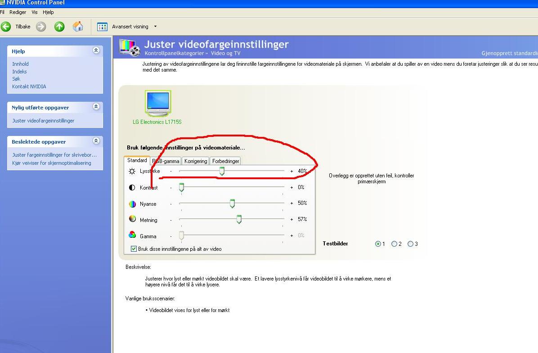
Task: Click the Kontrast slider thumb
Action: click(181, 187)
